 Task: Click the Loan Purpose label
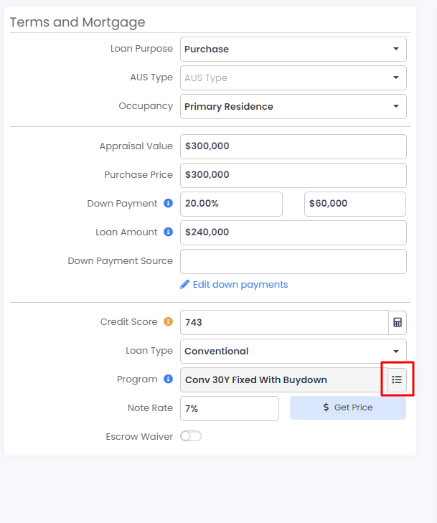click(141, 48)
